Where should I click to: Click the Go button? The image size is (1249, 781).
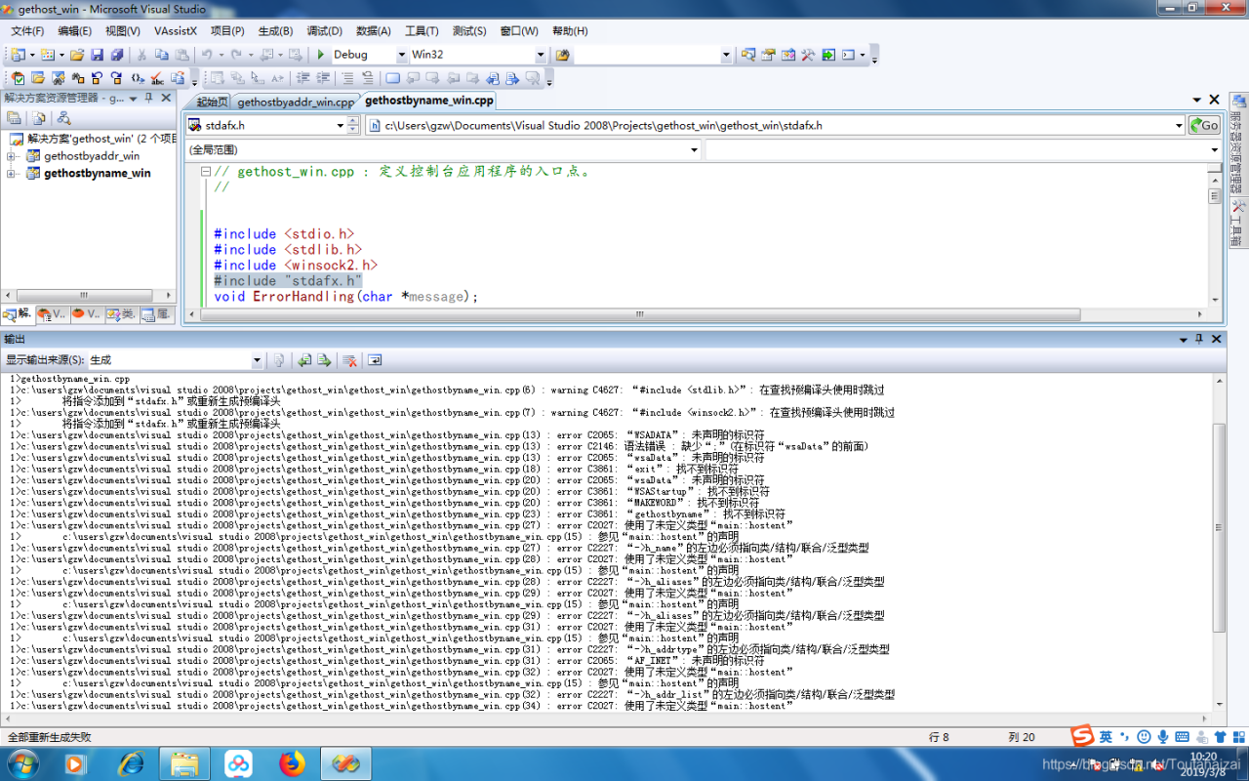(1204, 125)
